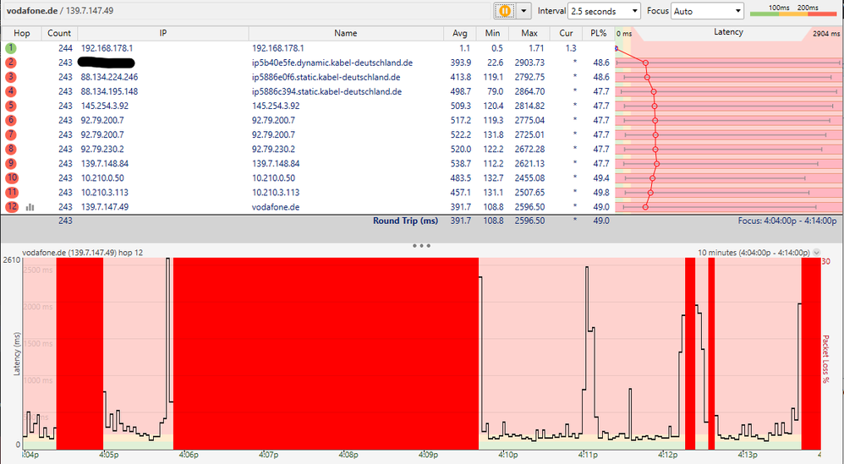Click the timeline title vodafone.de (139.7.147.49) hop 12

[x=82, y=252]
